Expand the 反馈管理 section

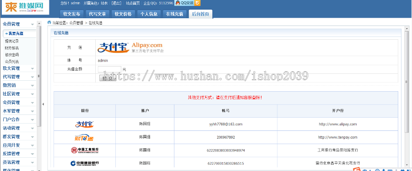click(18, 154)
